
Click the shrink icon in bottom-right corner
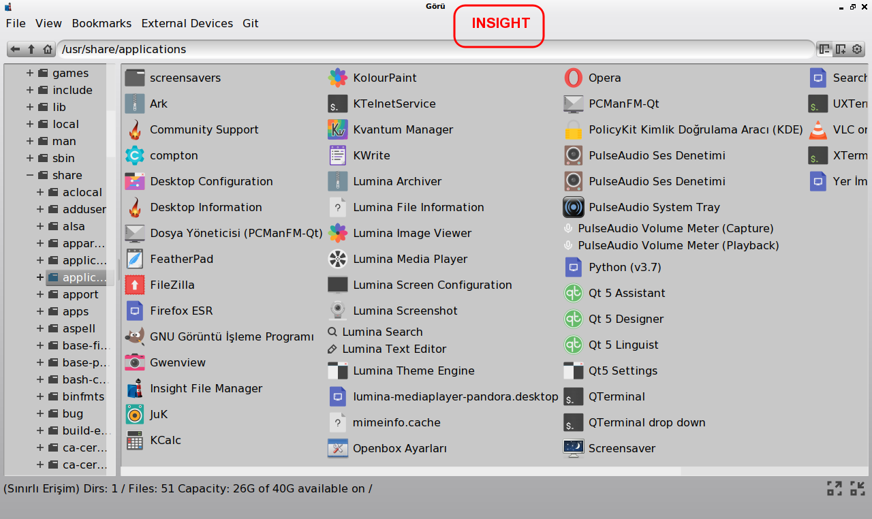858,488
